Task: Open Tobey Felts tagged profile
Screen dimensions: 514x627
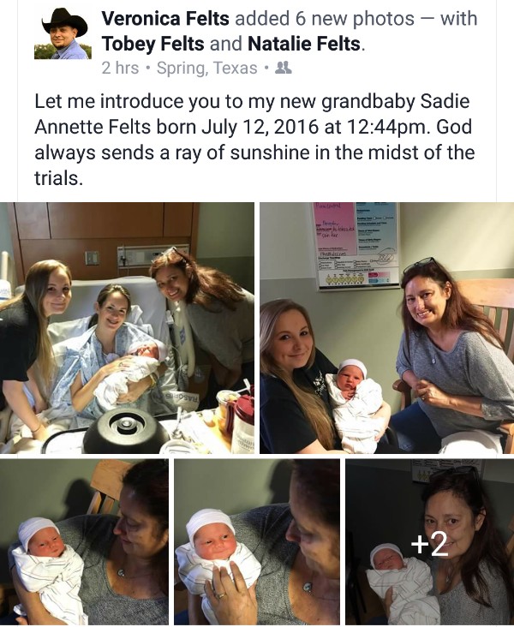Action: tap(152, 43)
